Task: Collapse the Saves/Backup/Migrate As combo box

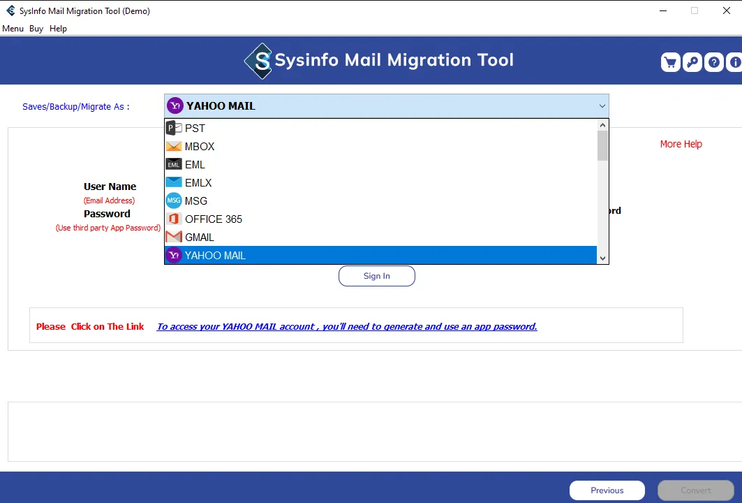Action: coord(602,106)
